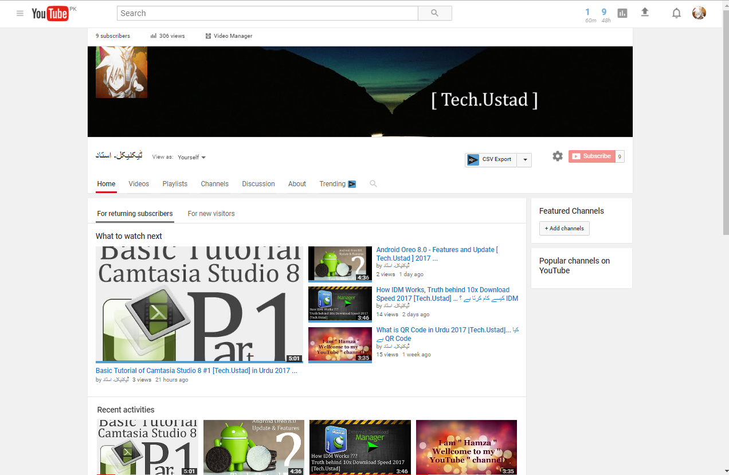729x475 pixels.
Task: Click the subscriber count badge 9
Action: (x=620, y=156)
